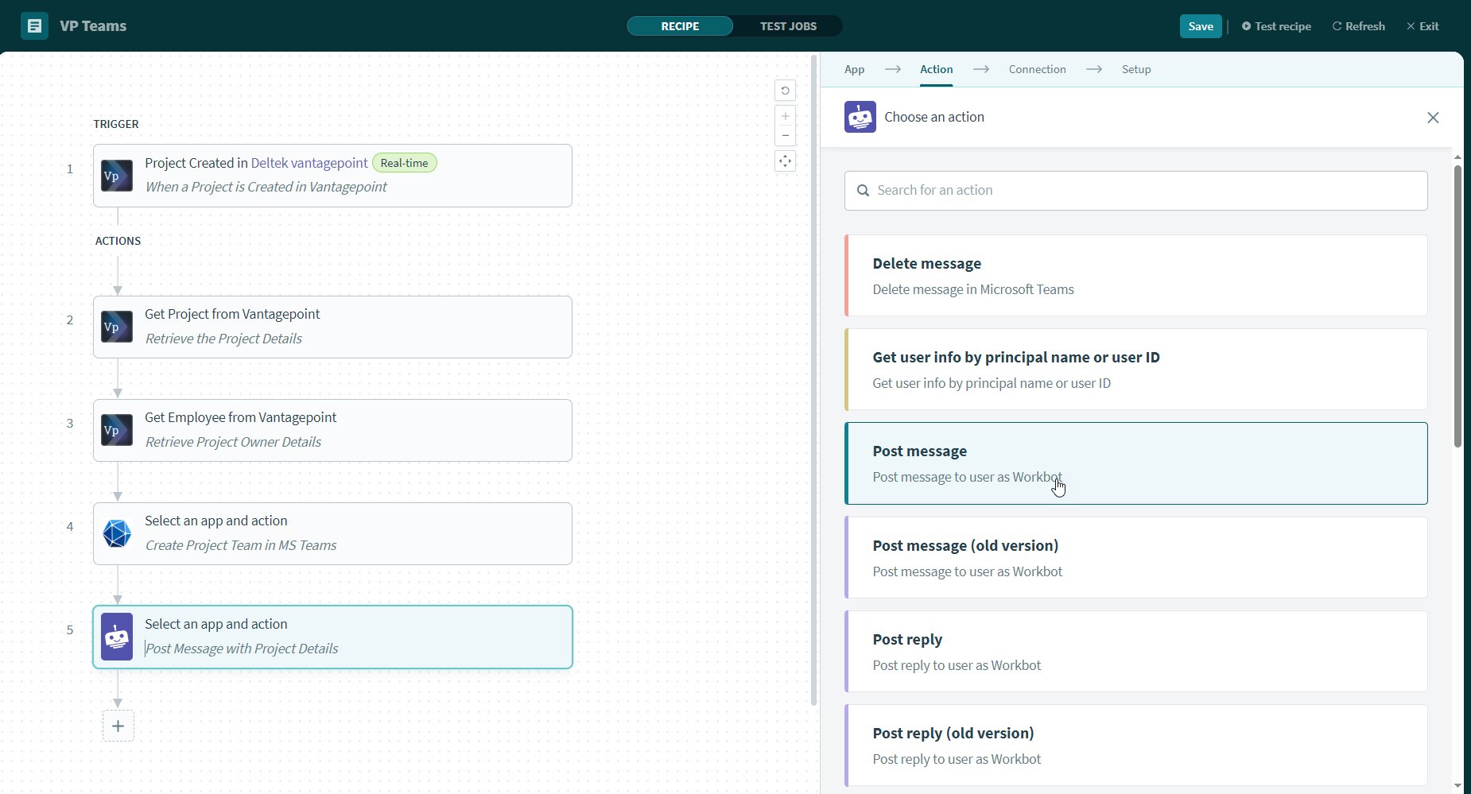
Task: Zoom out on the recipe canvas
Action: point(785,136)
